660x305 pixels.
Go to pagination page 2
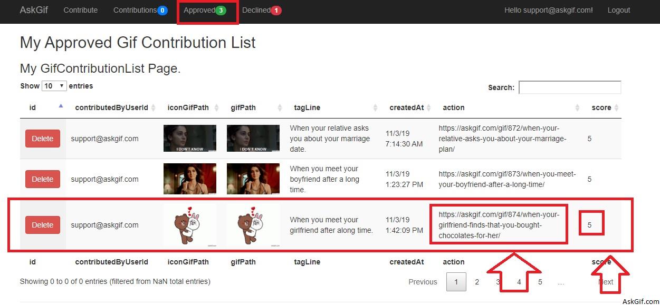(x=477, y=282)
